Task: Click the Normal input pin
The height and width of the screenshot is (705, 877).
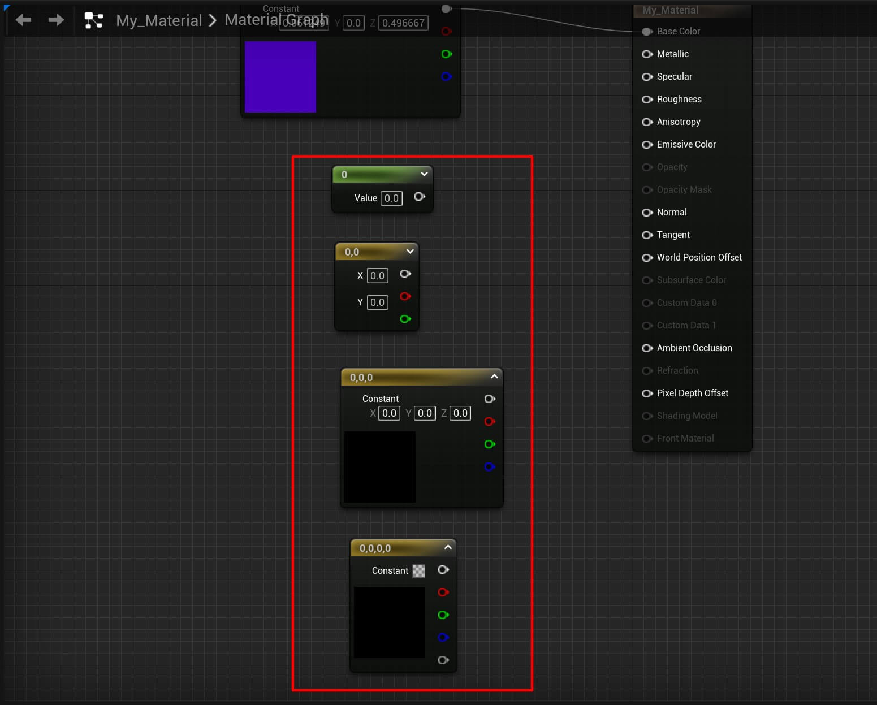Action: (x=647, y=213)
